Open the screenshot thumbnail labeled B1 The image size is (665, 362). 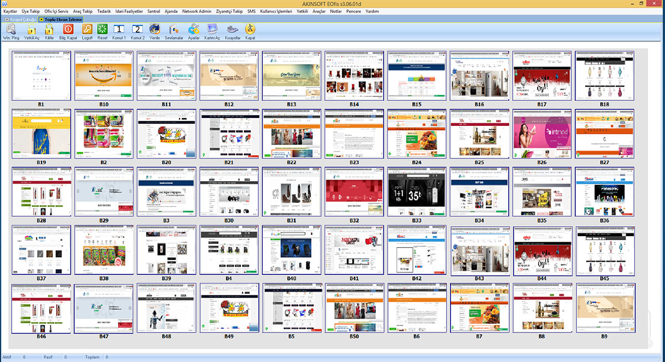pos(40,77)
